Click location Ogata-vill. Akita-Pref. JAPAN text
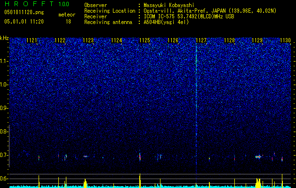This screenshot has width=296, height=188. tap(184, 11)
